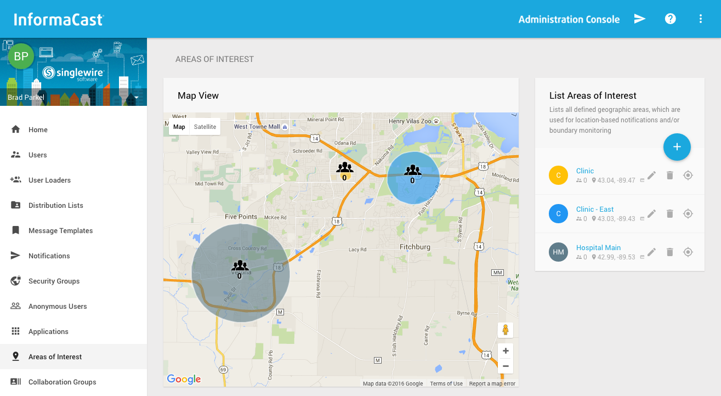Image resolution: width=721 pixels, height=396 pixels.
Task: Open Notifications in the sidebar
Action: pos(73,256)
